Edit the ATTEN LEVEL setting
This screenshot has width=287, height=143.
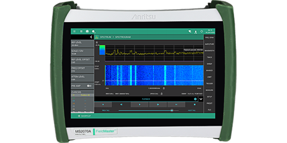point(83,78)
